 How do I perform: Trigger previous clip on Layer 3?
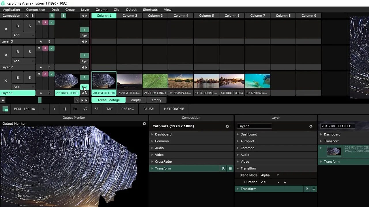point(83,41)
